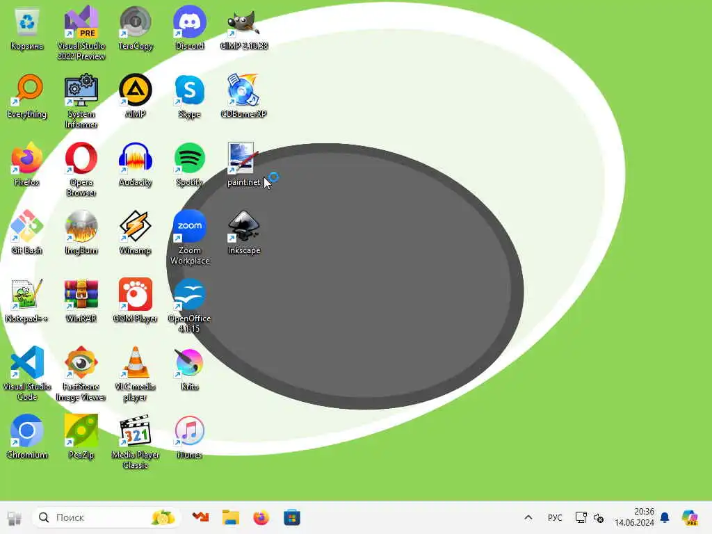Select the VLC media player shortcut
Image resolution: width=712 pixels, height=534 pixels.
136,374
